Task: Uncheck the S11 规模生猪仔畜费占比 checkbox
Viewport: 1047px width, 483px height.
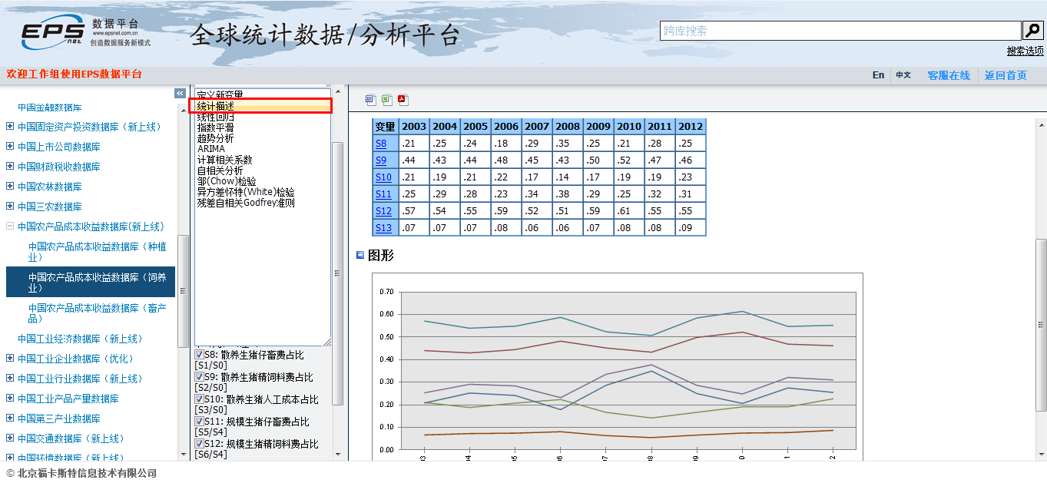Action: [199, 422]
